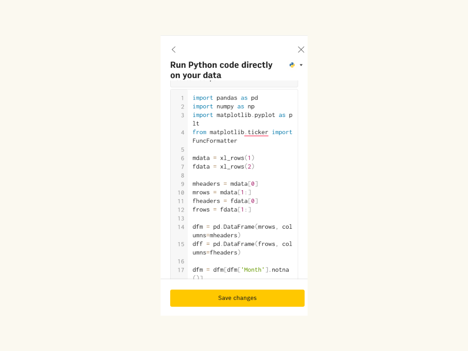Click the FuncFormatter import on line 4
Viewport: 468px width, 351px height.
point(214,141)
